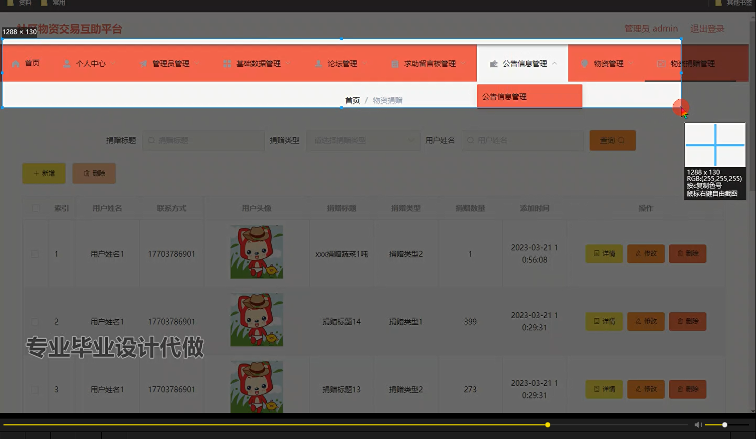Expand the 物资管理 menu chevron

(x=631, y=63)
